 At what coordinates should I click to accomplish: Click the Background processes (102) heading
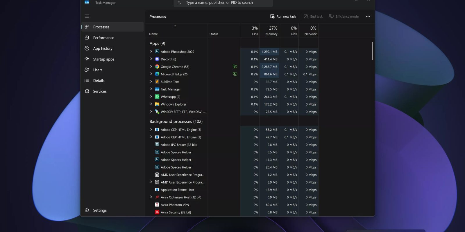(176, 122)
